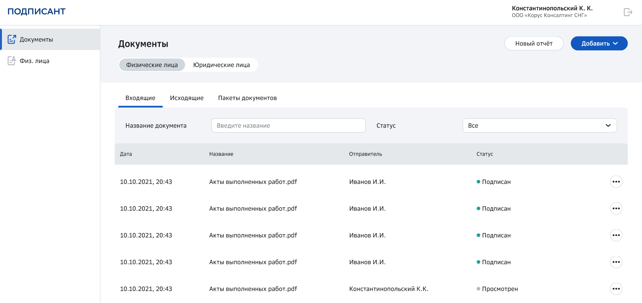Click the logout icon near the user name
642x303 pixels.
(x=628, y=12)
